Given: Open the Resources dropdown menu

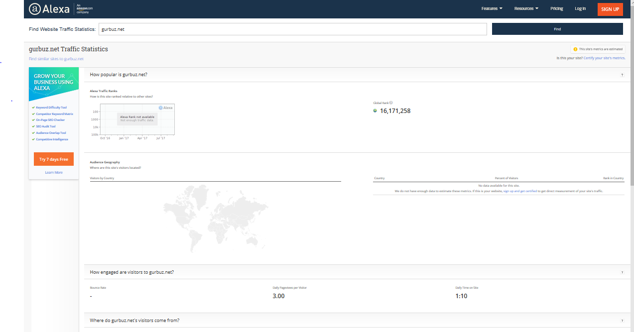Looking at the screenshot, I should (x=526, y=8).
